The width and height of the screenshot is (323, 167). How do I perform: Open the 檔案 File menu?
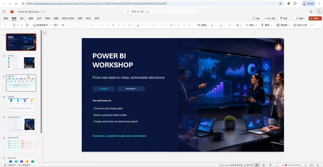pos(6,18)
